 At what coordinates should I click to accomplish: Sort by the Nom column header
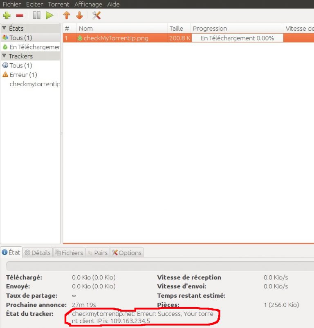122,28
